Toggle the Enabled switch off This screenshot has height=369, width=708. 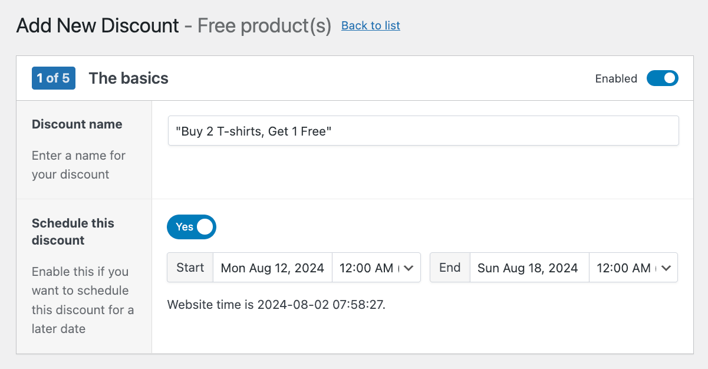pyautogui.click(x=663, y=78)
